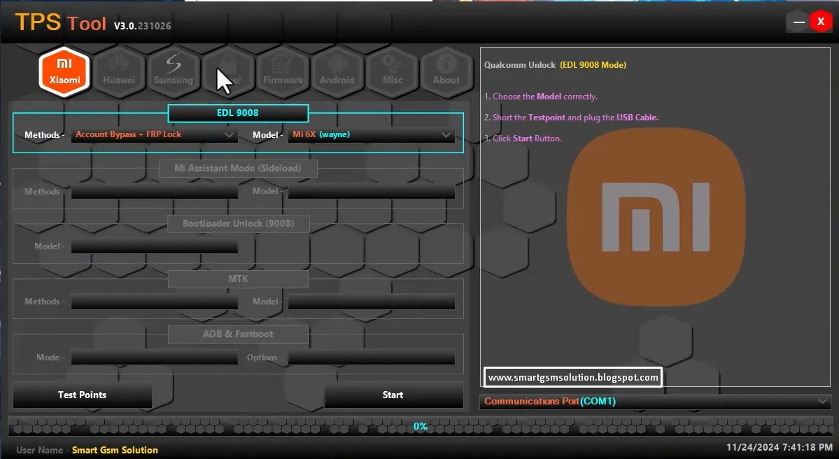This screenshot has height=459, width=839.
Task: Close TPS Tool with red X
Action: 821,22
